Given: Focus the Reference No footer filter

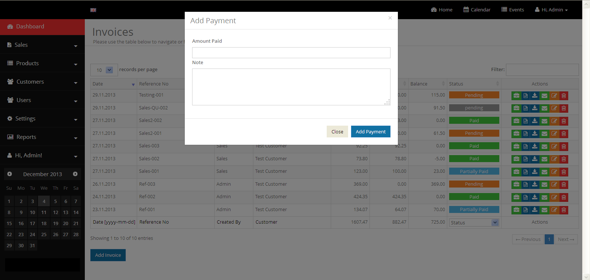Looking at the screenshot, I should click(x=176, y=222).
